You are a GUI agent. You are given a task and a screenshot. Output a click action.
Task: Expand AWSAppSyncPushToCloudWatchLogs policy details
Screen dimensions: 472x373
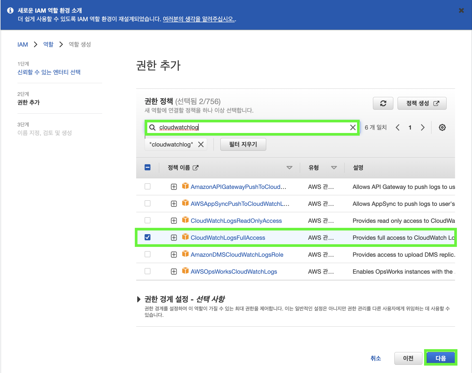174,204
